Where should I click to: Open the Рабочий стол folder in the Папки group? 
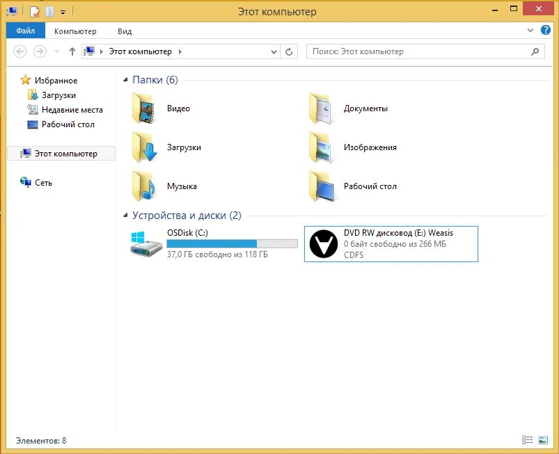coord(352,186)
